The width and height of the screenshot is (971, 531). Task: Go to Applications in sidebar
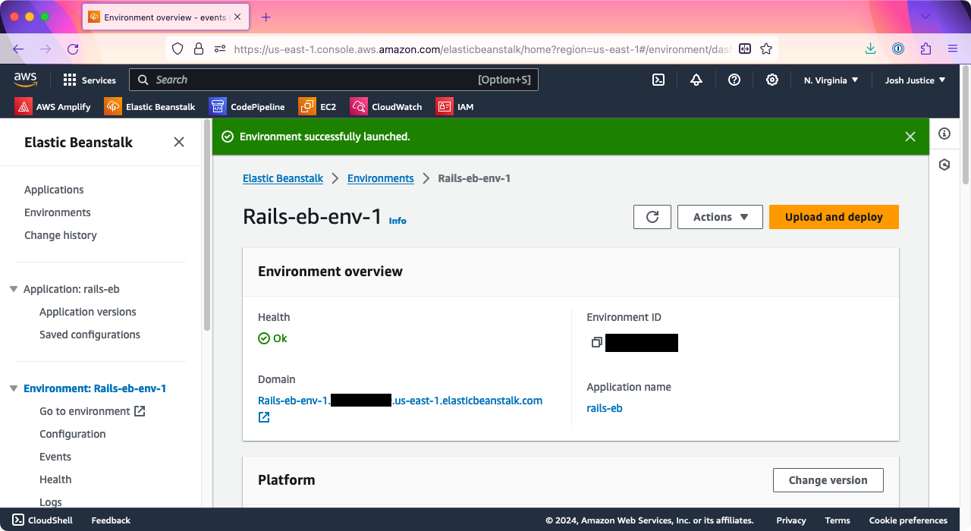pos(54,190)
